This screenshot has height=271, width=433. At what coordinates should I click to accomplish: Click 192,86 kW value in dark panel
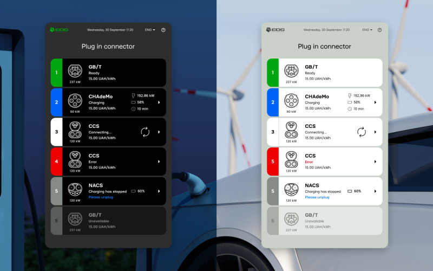tap(146, 96)
